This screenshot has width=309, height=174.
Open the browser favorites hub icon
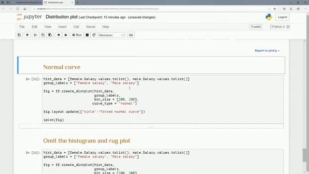[x=284, y=9]
